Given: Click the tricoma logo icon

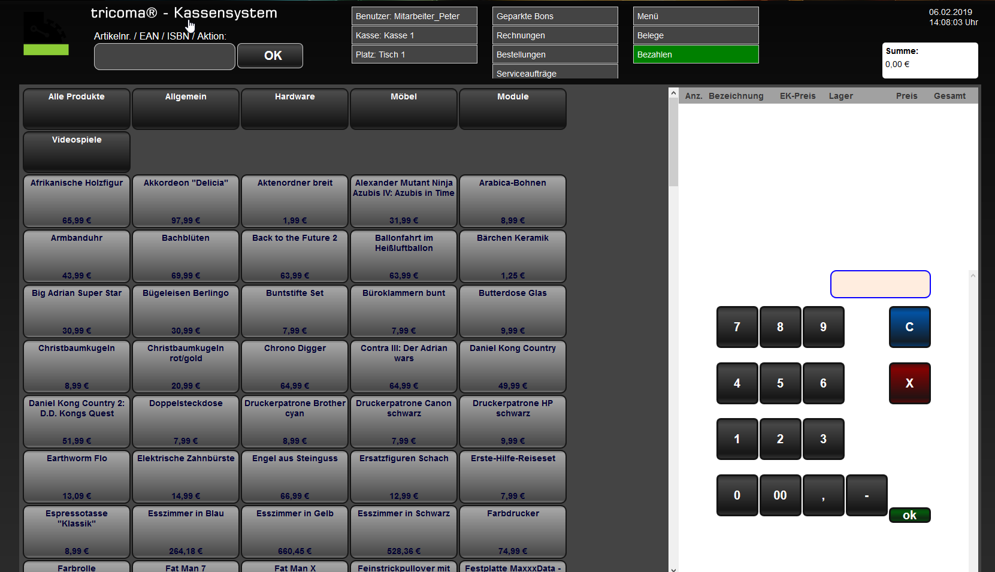Looking at the screenshot, I should point(46,34).
